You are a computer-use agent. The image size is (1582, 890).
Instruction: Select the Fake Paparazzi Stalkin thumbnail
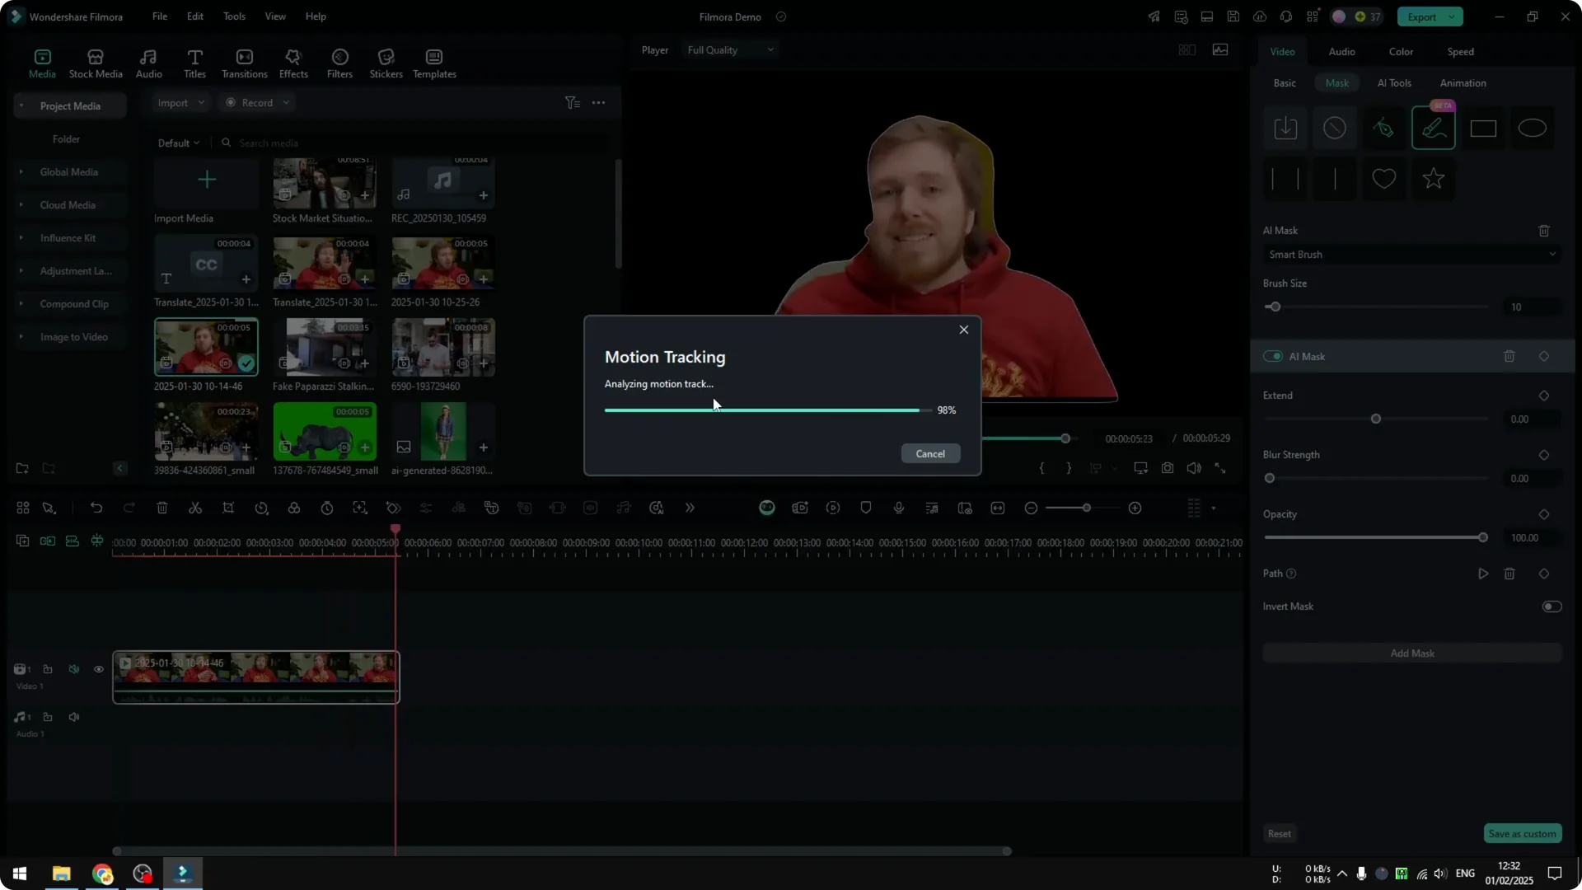(324, 347)
